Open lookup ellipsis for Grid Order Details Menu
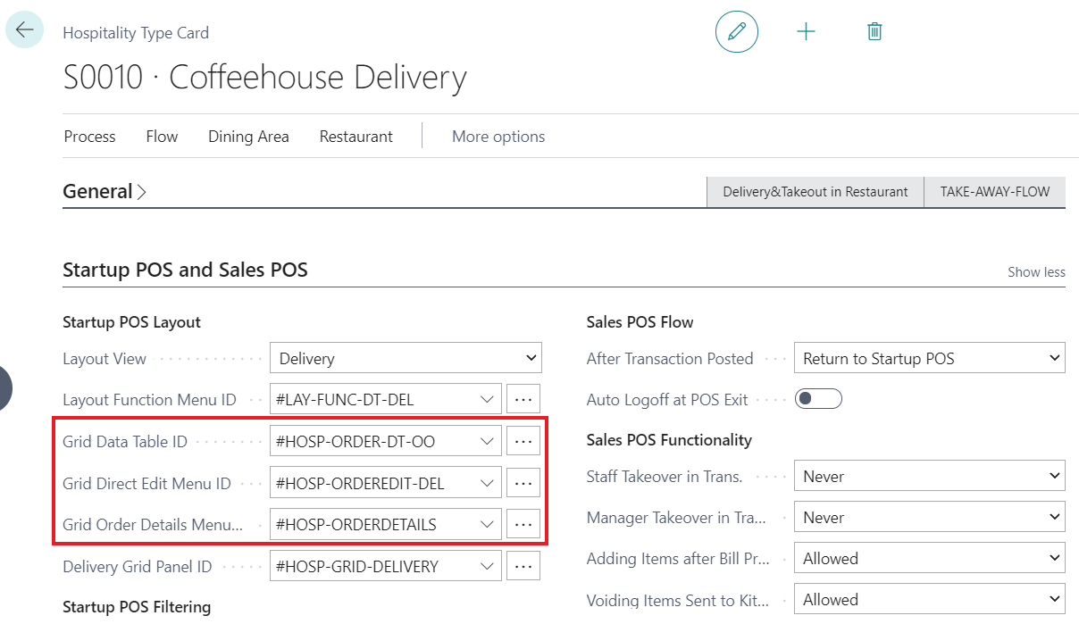Viewport: 1079px width, 624px height. [x=523, y=524]
